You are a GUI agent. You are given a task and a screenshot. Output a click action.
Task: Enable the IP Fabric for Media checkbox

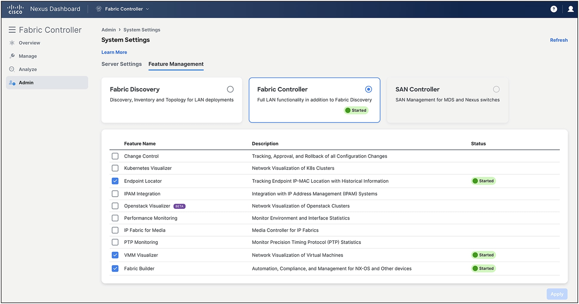point(115,230)
